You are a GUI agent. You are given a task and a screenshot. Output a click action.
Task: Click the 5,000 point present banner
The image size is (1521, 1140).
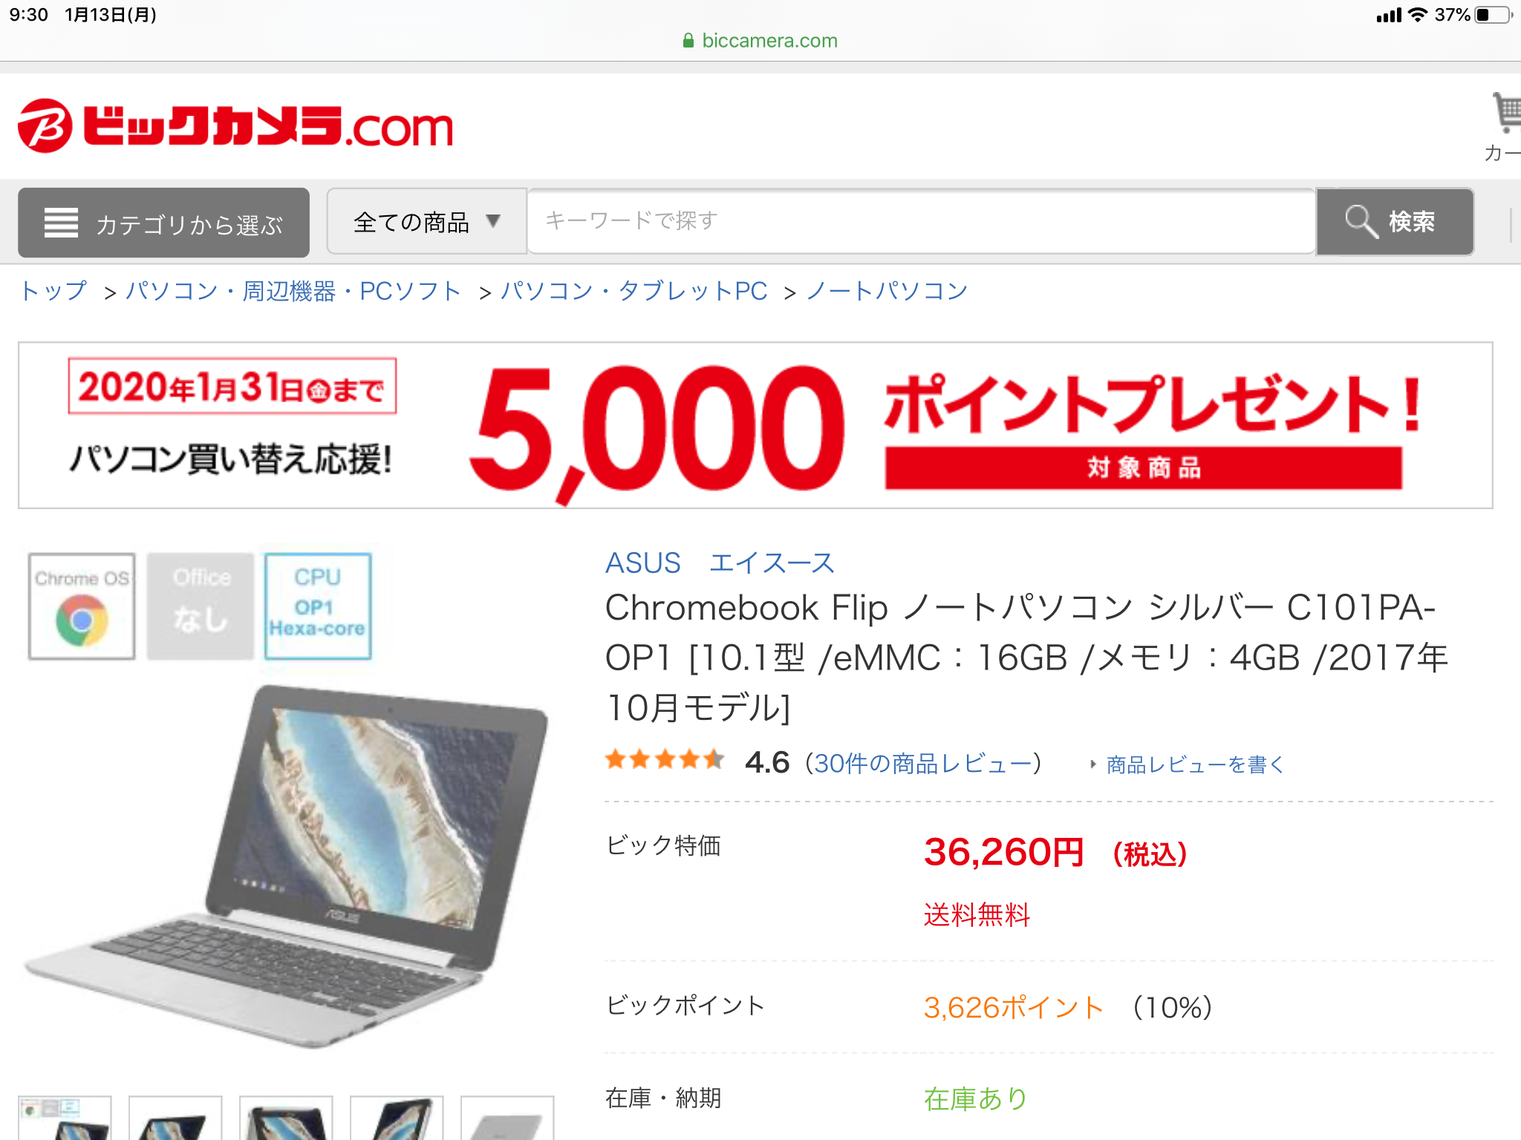755,425
